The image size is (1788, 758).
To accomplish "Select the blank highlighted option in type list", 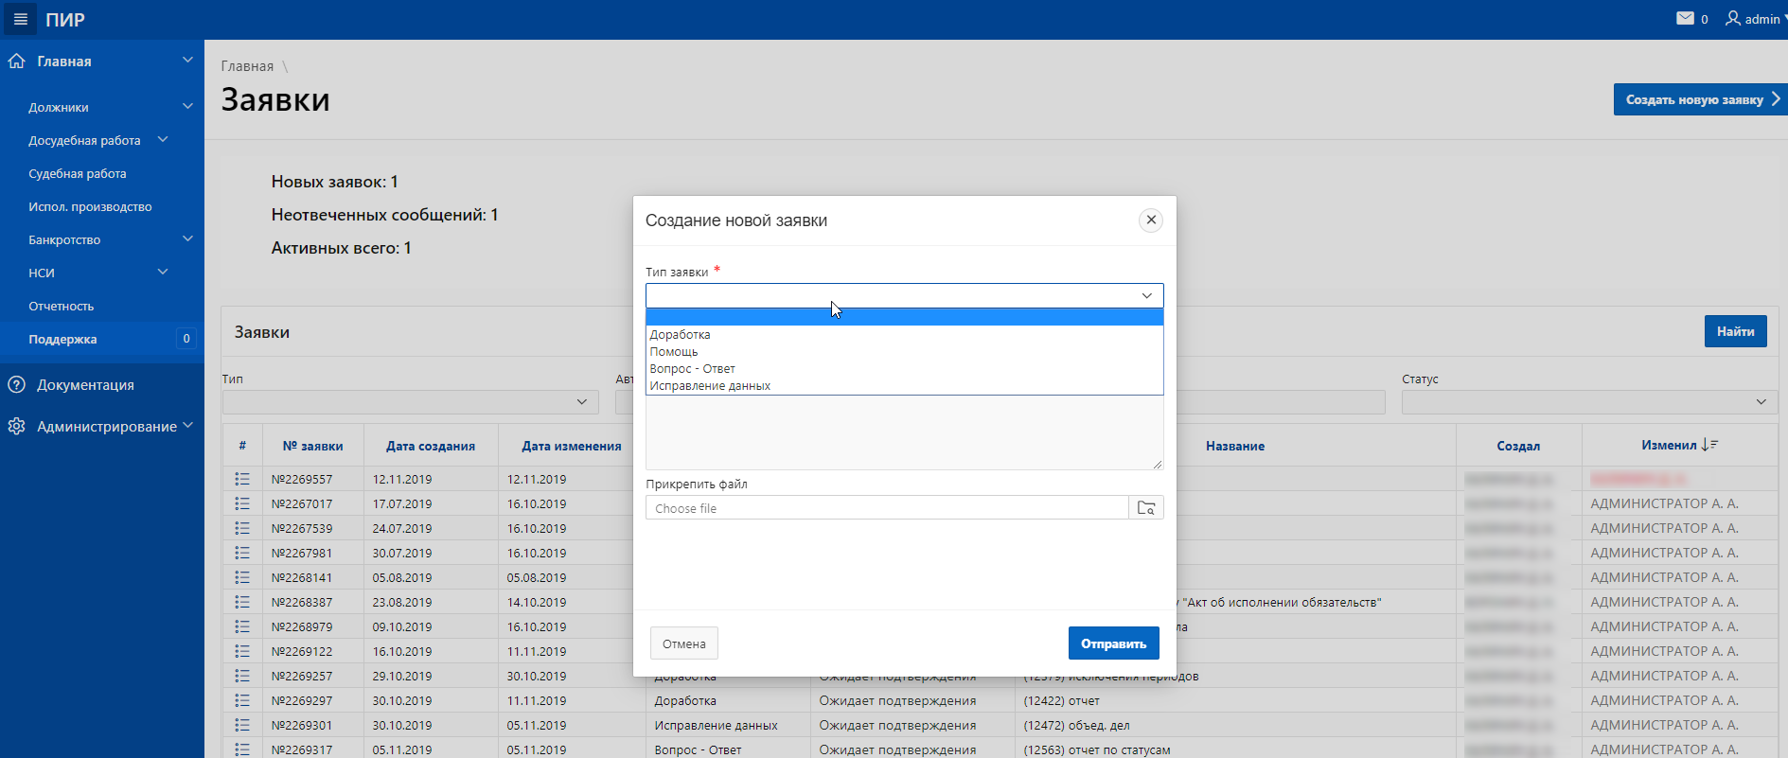I will (x=904, y=317).
